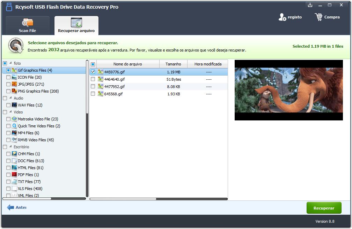This screenshot has height=229, width=352.
Task: Uncheck the 4459776.gif file checkbox
Action: pyautogui.click(x=93, y=72)
